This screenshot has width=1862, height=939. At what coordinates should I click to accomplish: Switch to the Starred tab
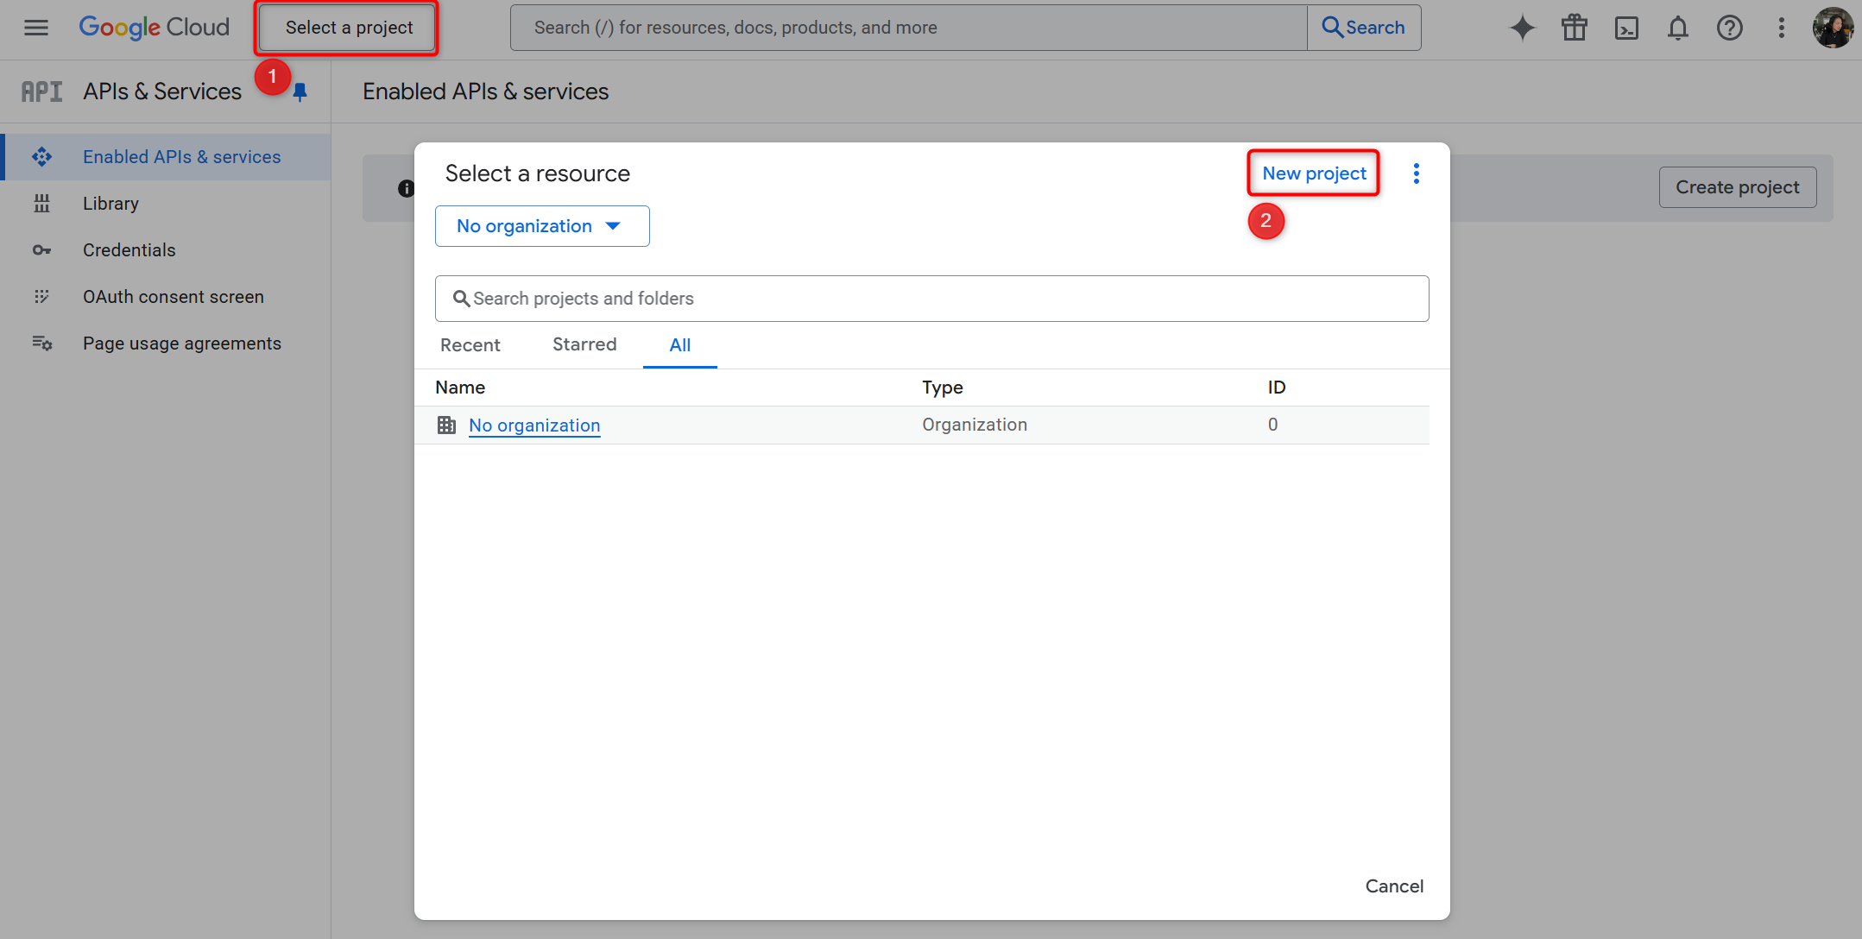[x=584, y=344]
